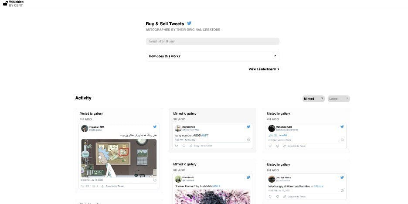Click the #NFT hashtag in muhammed's tweet
This screenshot has height=204, width=408.
pyautogui.click(x=205, y=135)
